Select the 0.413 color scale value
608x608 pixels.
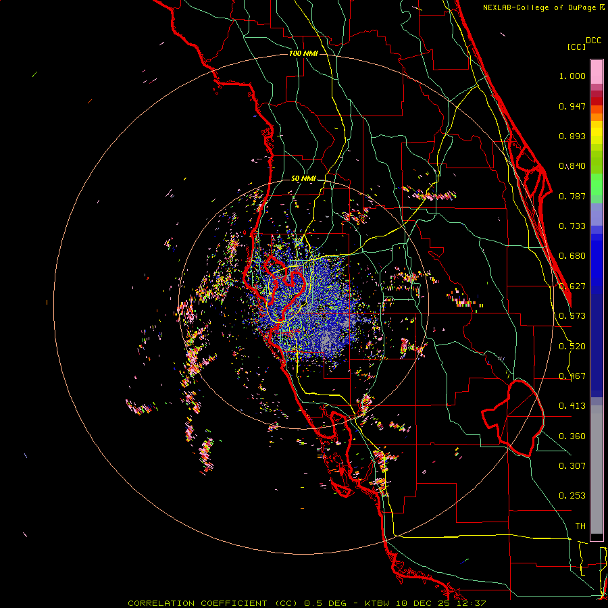pos(572,406)
